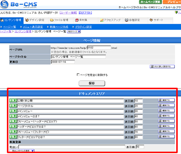
Task: Click the Be-CMS logo
Action: (x=19, y=4)
